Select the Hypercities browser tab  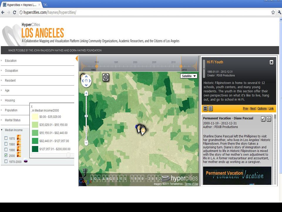(21, 5)
